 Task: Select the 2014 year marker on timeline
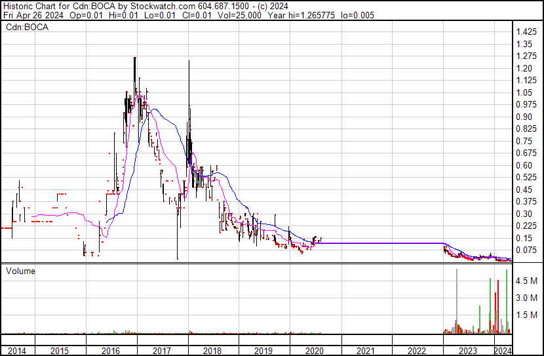pos(16,351)
